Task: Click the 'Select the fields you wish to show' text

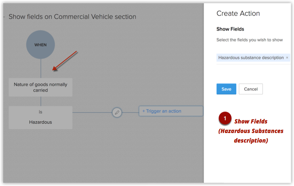Action: click(250, 40)
